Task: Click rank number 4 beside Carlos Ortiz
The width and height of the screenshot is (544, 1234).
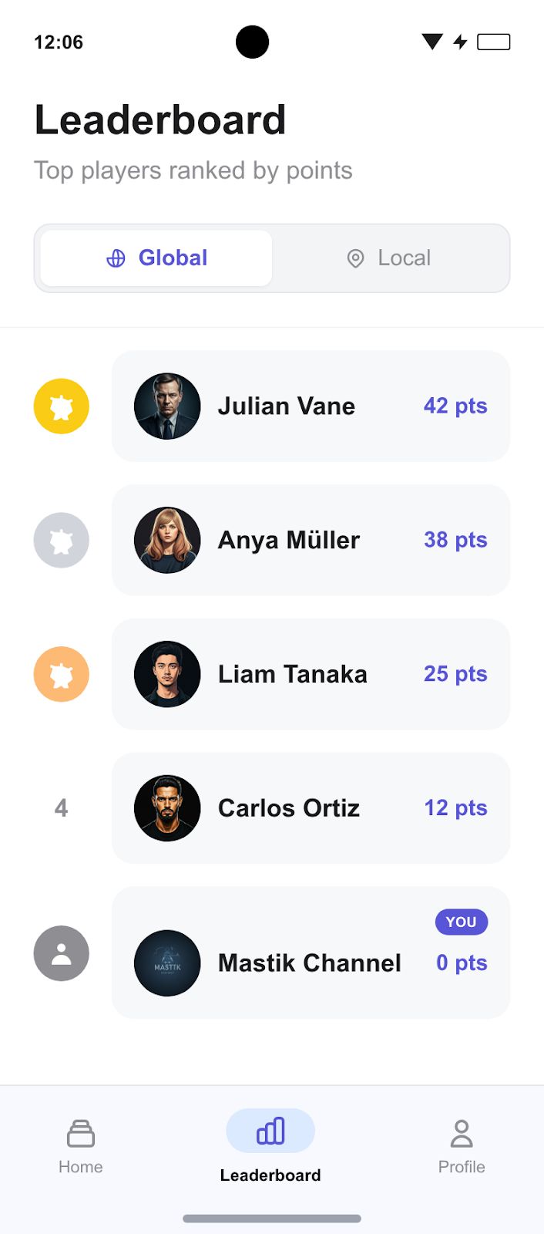Action: click(61, 807)
